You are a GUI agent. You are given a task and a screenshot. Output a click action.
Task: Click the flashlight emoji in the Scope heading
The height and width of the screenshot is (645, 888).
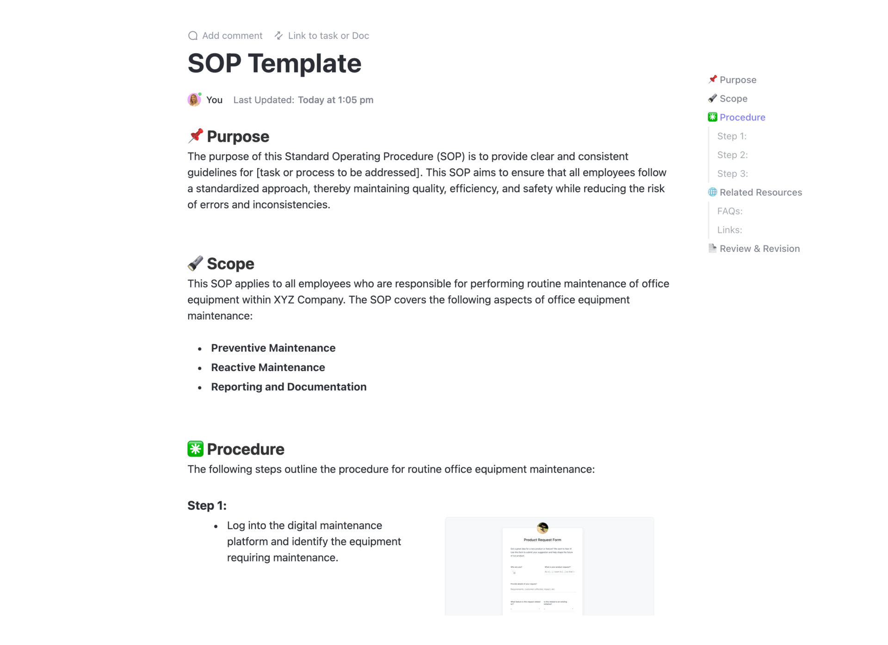195,263
